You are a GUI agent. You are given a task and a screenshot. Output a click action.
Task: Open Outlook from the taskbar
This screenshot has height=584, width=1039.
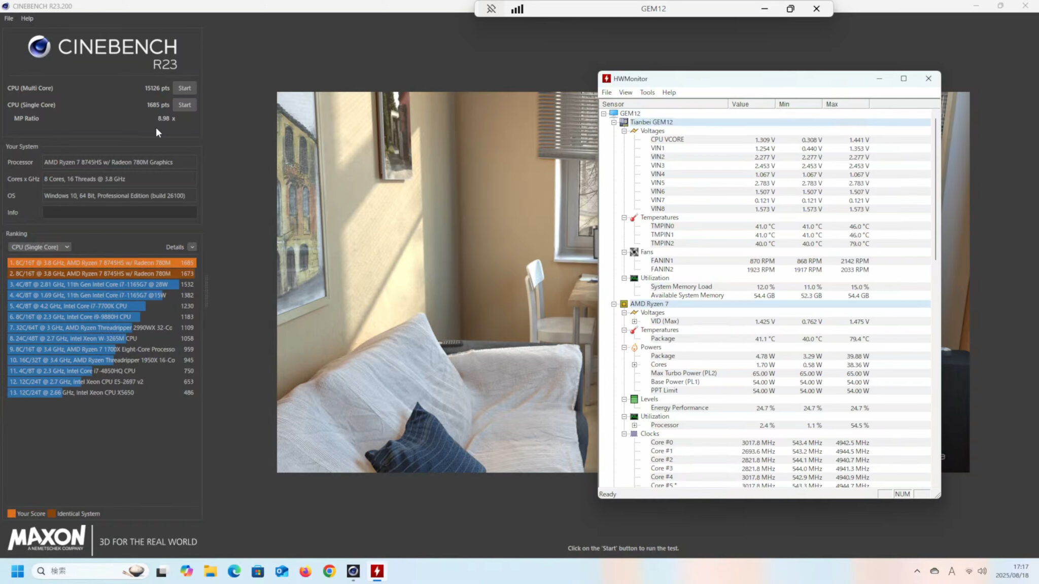pos(282,571)
